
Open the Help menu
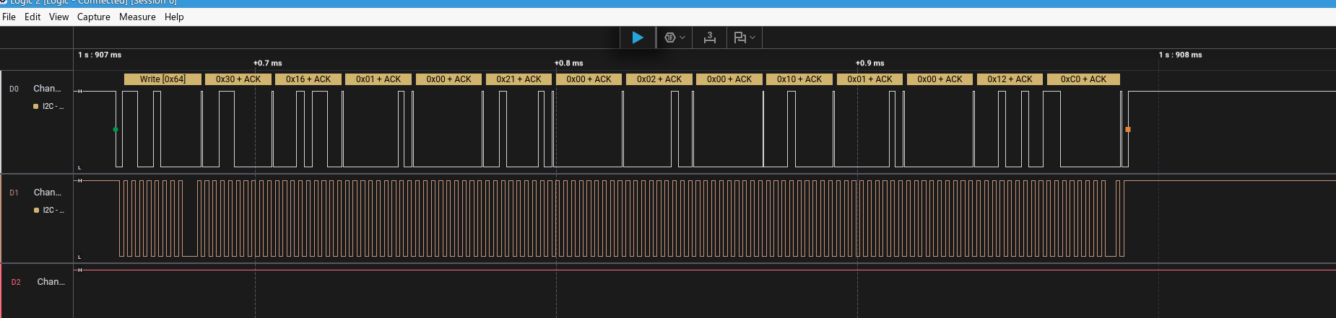(174, 17)
